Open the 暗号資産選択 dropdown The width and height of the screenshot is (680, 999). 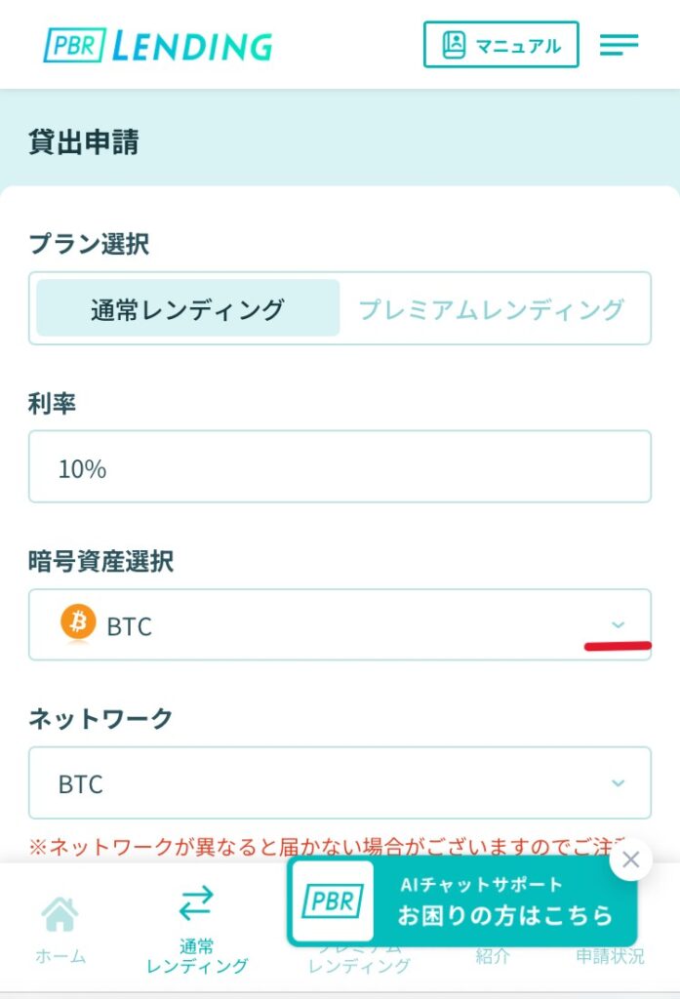(x=340, y=624)
